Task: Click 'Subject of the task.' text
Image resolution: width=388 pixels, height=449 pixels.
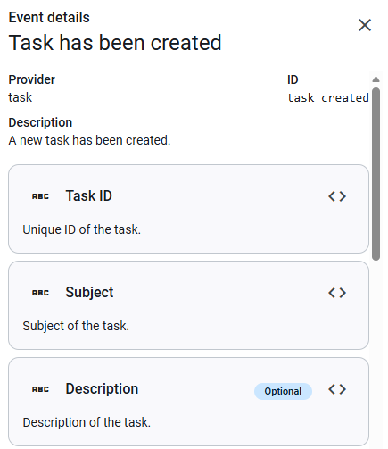Action: [x=76, y=326]
